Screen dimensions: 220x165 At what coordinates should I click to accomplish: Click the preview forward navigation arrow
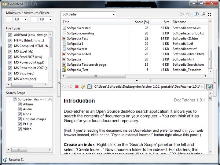70,86
